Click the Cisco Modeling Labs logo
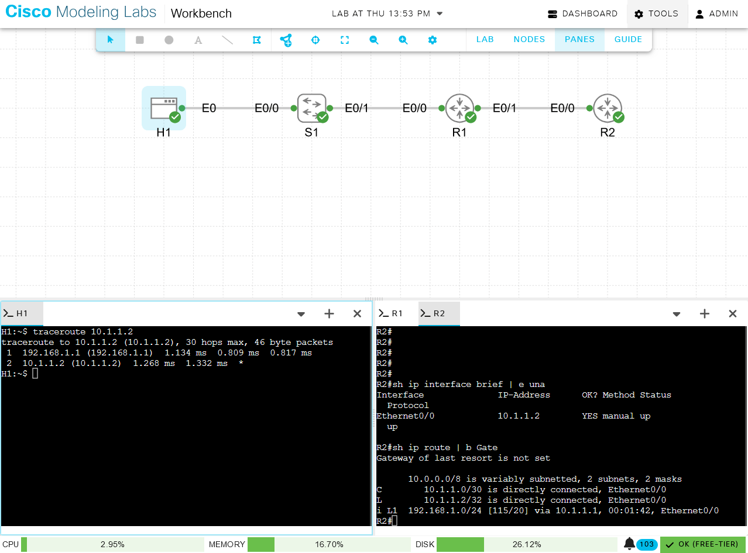748x553 pixels. coord(81,12)
